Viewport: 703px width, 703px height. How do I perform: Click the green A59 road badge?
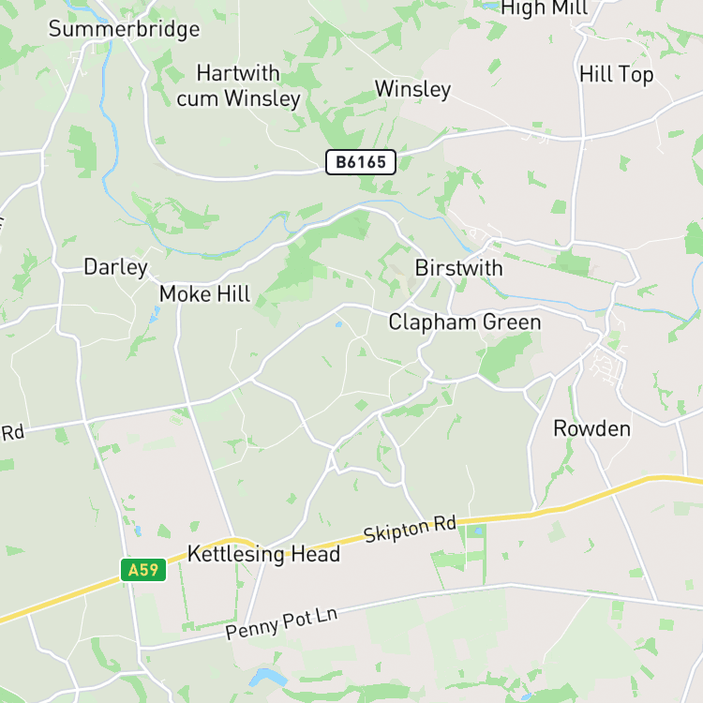point(143,570)
